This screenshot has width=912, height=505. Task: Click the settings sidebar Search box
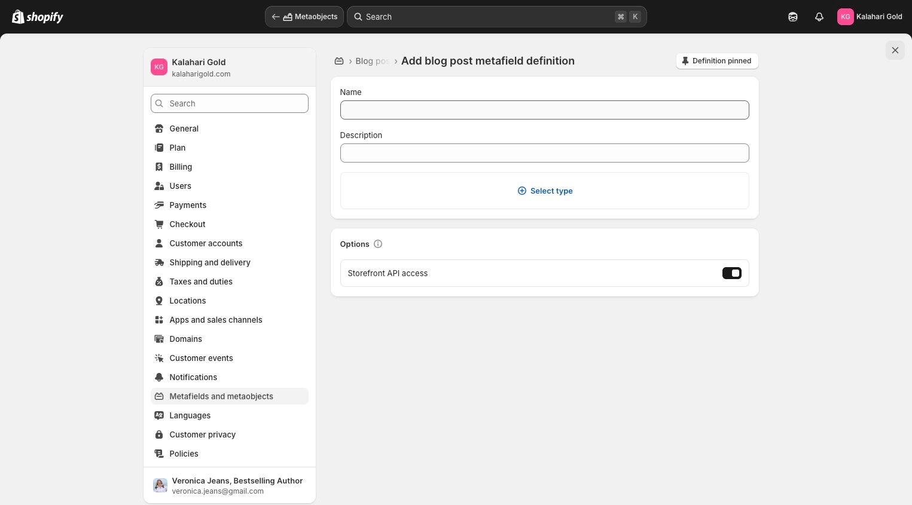click(230, 103)
